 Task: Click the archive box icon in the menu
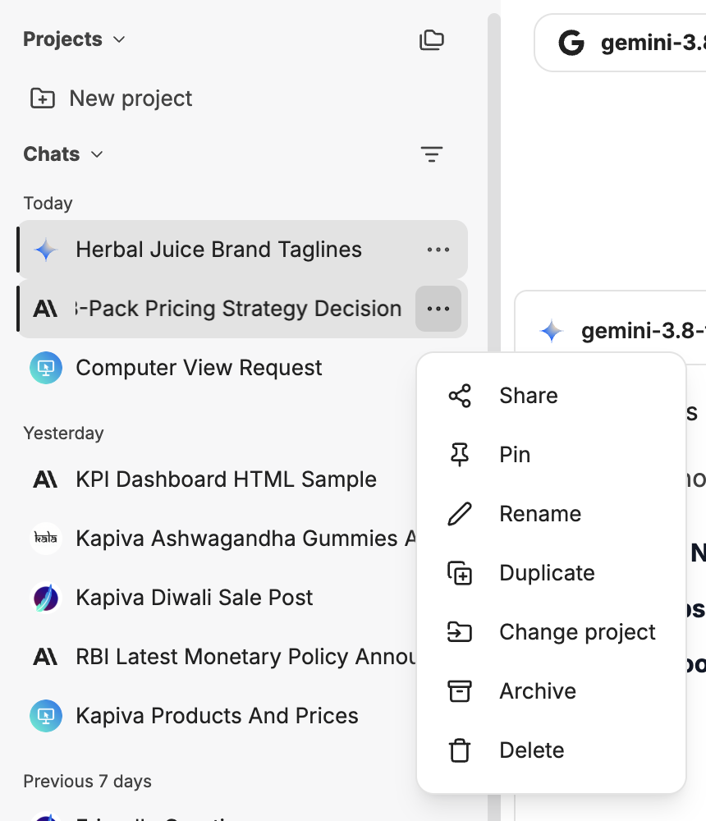tap(460, 691)
